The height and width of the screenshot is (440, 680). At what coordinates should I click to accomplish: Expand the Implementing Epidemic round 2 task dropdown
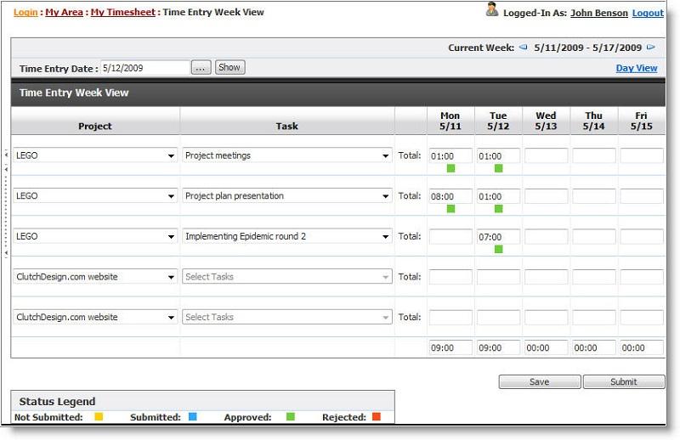[x=287, y=236]
